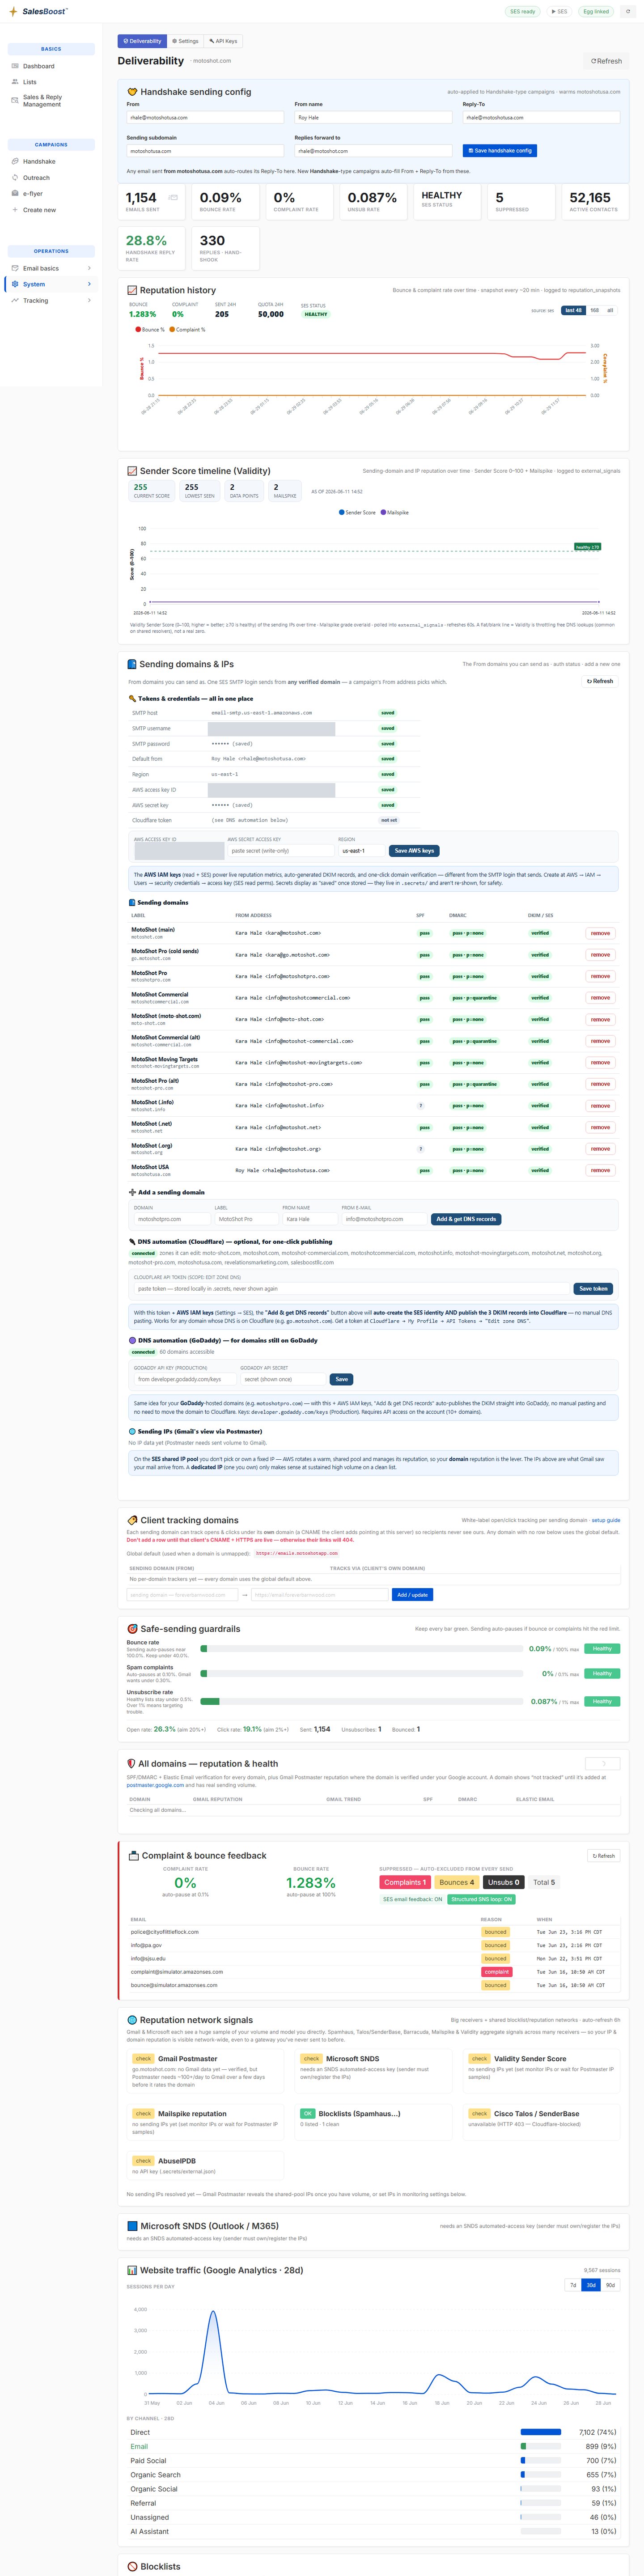The height and width of the screenshot is (2576, 644).
Task: Toggle the Sender Score legend series
Action: tap(358, 513)
